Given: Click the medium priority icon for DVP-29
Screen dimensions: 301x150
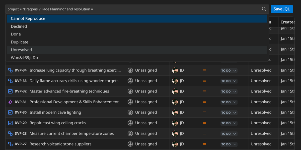Looking at the screenshot, I should 204,123.
